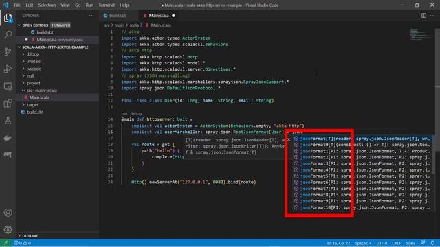Viewport: 440px width, 247px height.
Task: Expand the null folder
Action: pos(30,76)
